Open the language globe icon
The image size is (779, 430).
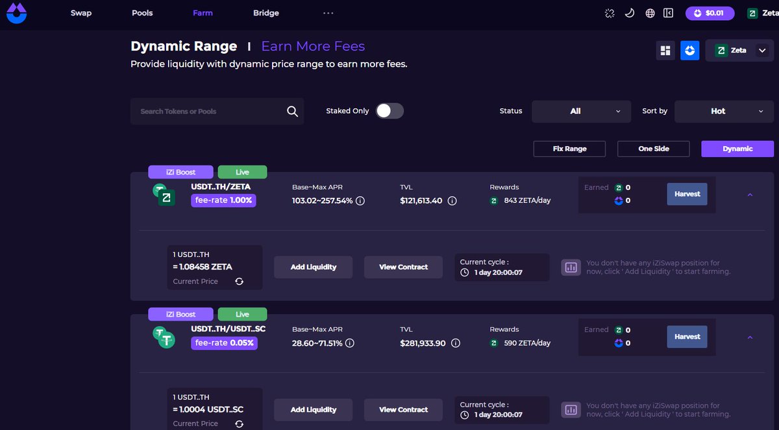(x=650, y=13)
